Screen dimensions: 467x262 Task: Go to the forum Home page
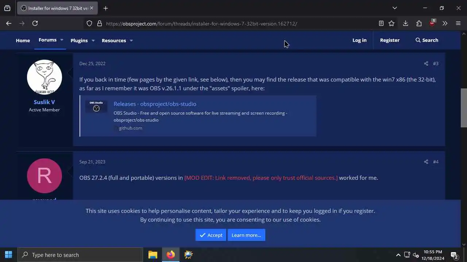click(x=23, y=40)
